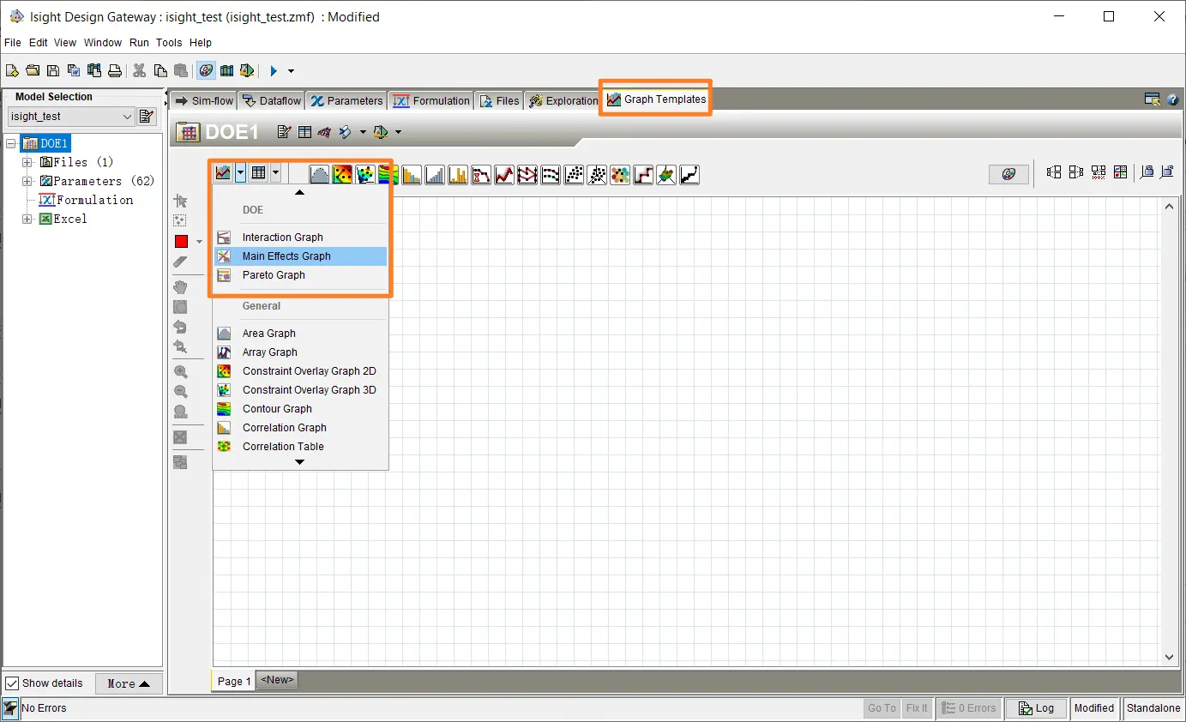Viewport: 1186px width, 722px height.
Task: Open the table templates dropdown arrow
Action: [x=275, y=173]
